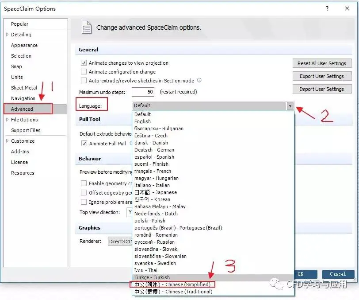Open the Resources options page
Image resolution: width=359 pixels, height=300 pixels.
coord(23,173)
